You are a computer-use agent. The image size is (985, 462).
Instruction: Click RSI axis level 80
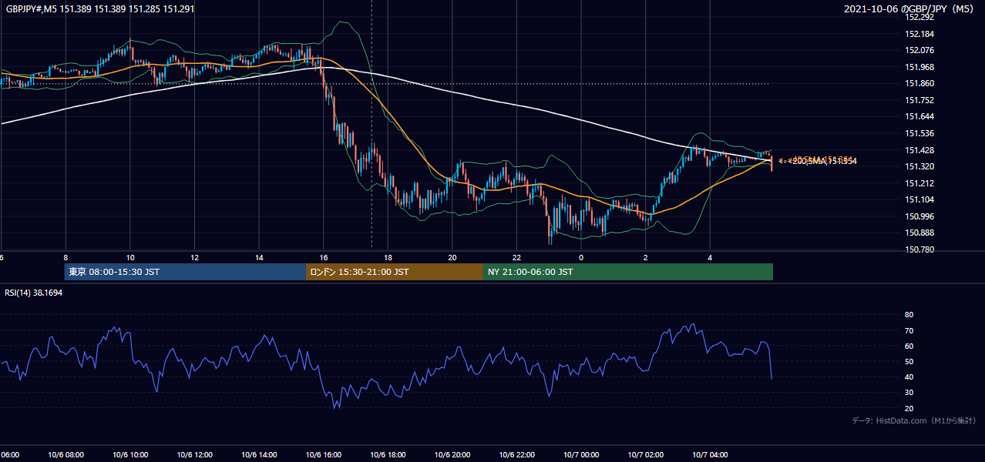click(x=909, y=315)
